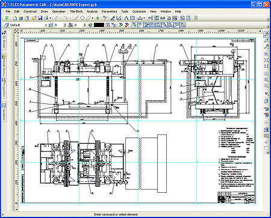The height and width of the screenshot is (218, 271).
Task: Open the Variables side panel tab
Action: click(x=4, y=112)
